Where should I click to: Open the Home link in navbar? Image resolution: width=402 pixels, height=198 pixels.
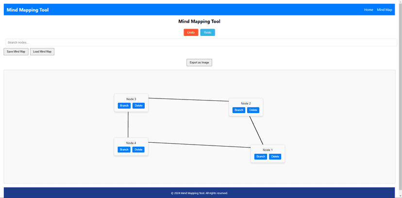click(368, 10)
